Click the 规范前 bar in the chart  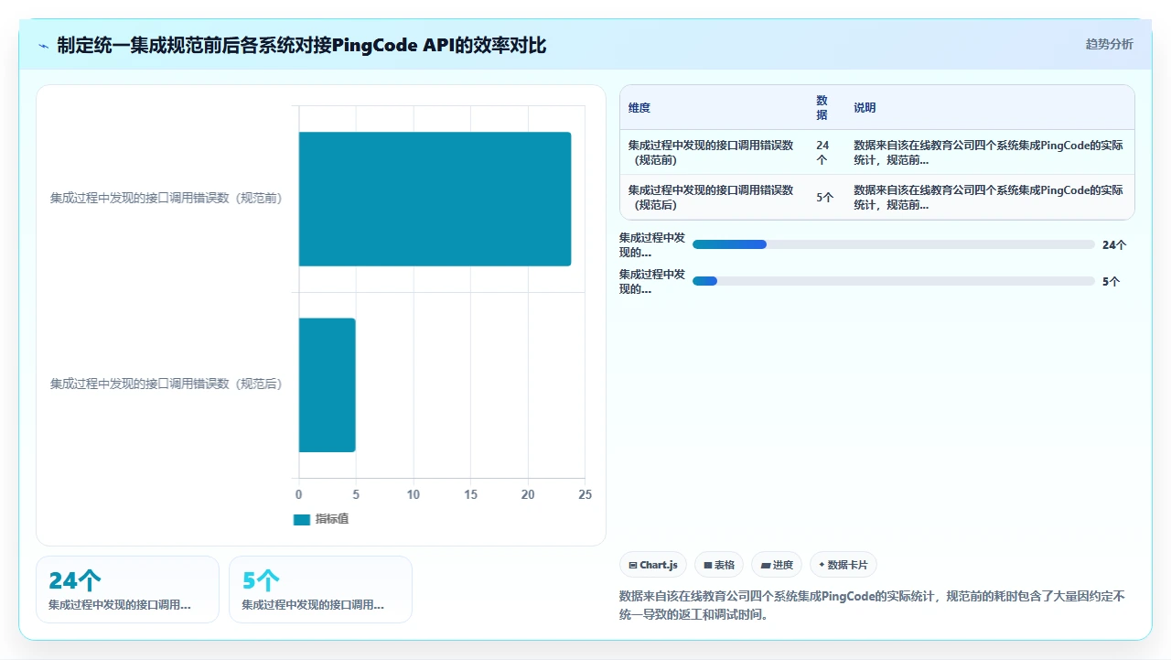click(x=435, y=199)
